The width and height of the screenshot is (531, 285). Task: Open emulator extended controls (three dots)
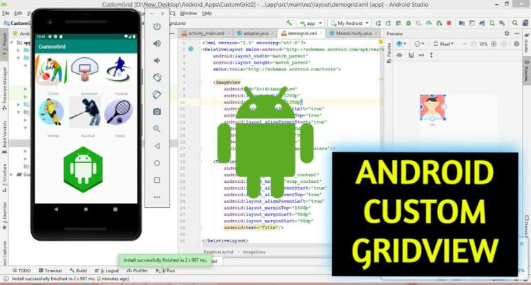click(x=157, y=197)
